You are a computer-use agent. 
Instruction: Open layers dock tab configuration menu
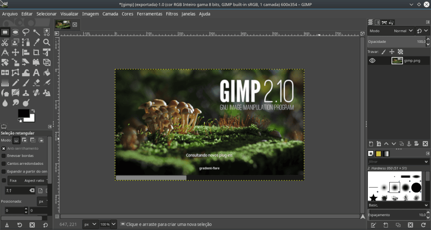pyautogui.click(x=428, y=22)
